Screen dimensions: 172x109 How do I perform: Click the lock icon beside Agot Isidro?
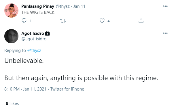pyautogui.click(x=47, y=33)
